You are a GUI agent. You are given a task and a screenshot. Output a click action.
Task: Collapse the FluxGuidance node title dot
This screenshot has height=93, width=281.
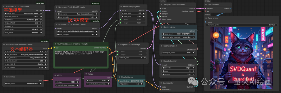click(119, 77)
